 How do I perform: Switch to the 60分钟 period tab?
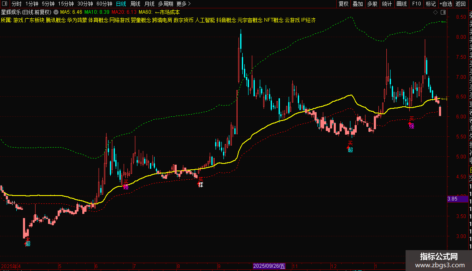[104, 4]
